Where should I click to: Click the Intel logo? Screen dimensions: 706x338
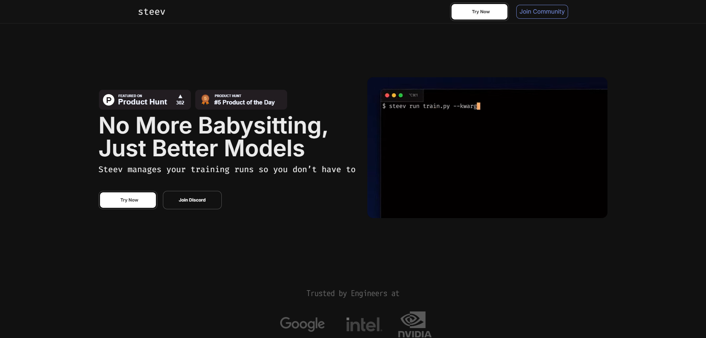coord(363,324)
